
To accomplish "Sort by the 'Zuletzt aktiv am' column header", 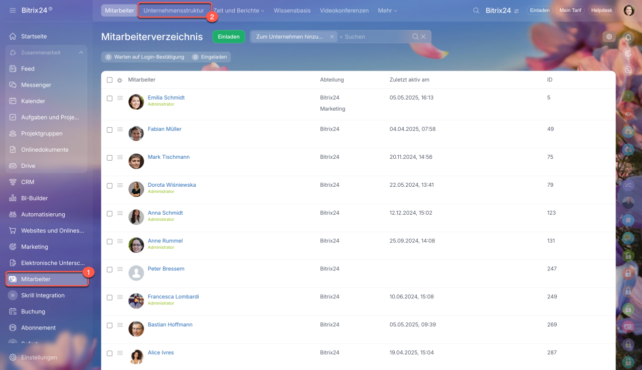I will coord(409,80).
